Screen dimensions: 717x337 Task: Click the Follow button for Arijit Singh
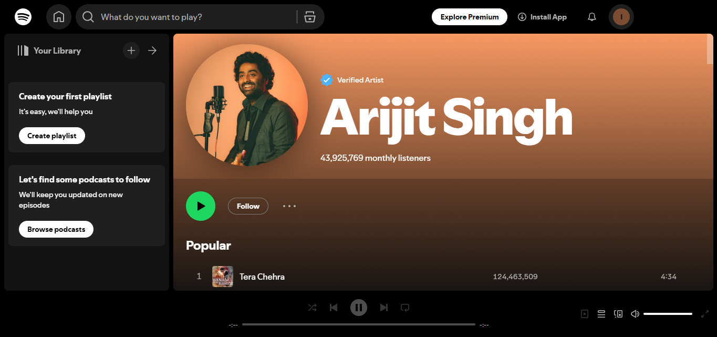click(247, 206)
